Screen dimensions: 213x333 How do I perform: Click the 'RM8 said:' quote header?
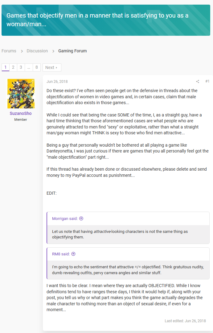tap(61, 254)
